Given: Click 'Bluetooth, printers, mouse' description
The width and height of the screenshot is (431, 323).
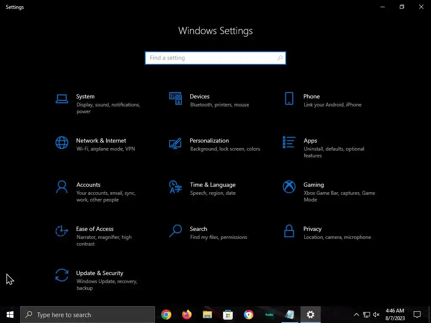Looking at the screenshot, I should tap(219, 105).
